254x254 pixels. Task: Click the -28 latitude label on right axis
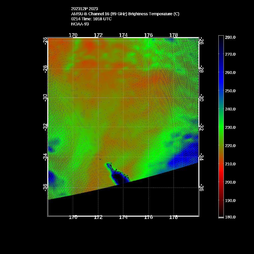[x=201, y=69]
